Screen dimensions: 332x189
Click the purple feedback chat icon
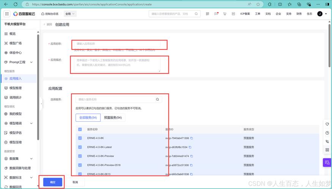(x=327, y=163)
